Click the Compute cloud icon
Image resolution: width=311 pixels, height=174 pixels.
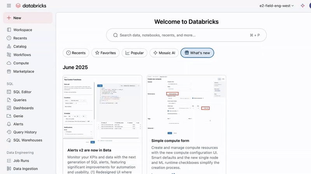[9, 63]
